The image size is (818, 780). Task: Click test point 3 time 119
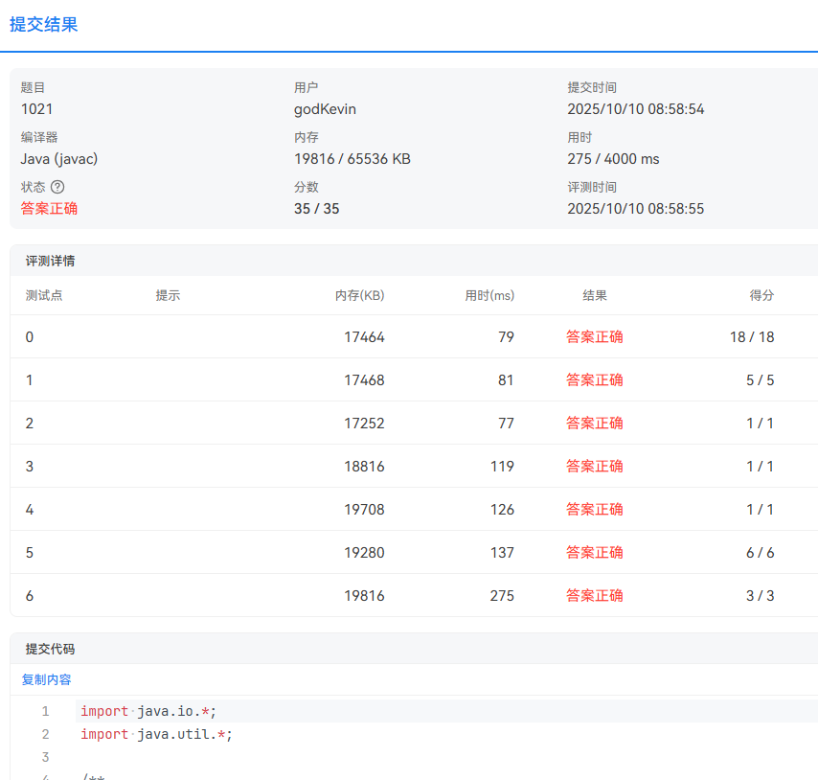[502, 467]
